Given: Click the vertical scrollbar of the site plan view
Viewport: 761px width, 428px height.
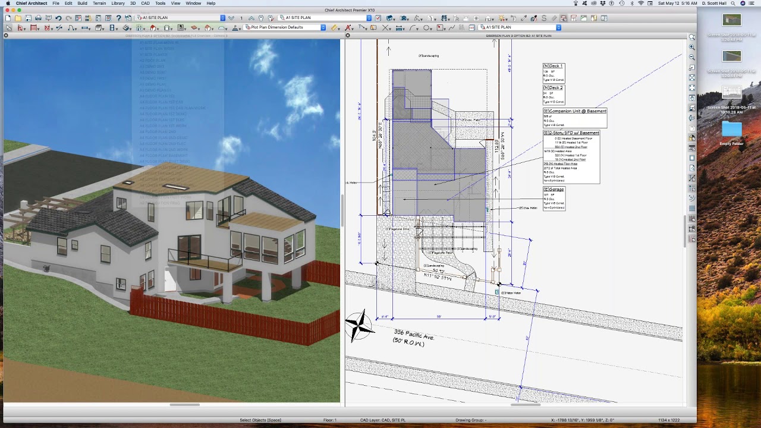Looking at the screenshot, I should [x=684, y=232].
